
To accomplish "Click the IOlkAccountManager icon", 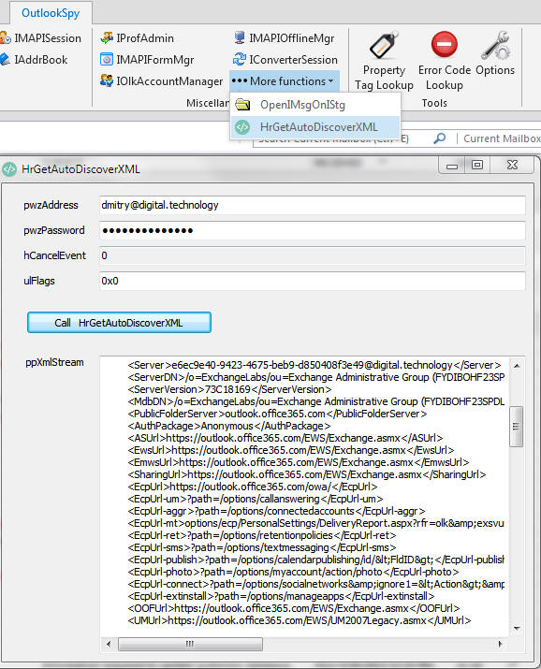I will tap(107, 80).
